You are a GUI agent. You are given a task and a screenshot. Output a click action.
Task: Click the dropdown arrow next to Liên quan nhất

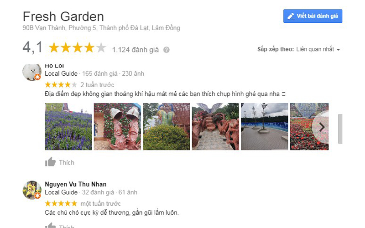(x=338, y=50)
